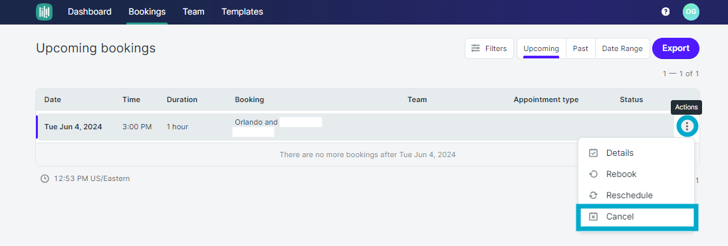This screenshot has height=246, width=728.
Task: Select the Tue Jun 4, 2024 booking row
Action: (355, 127)
